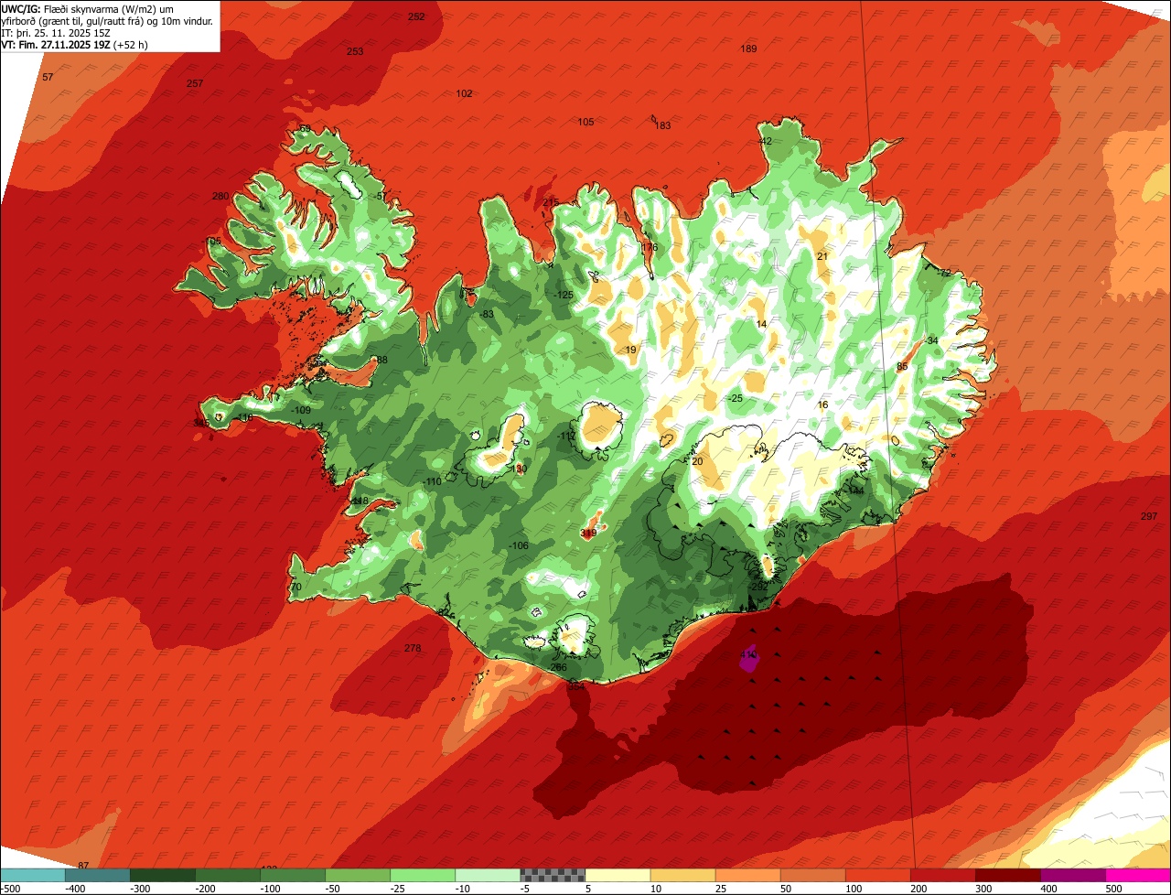
Task: Select the map value 102
Action: 464,93
